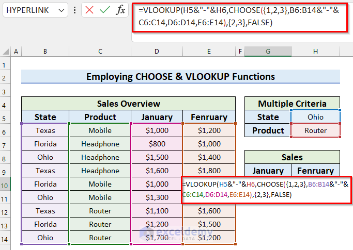Click the Ohio cell under Multiple Criteria
This screenshot has height=250, width=353.
[x=315, y=117]
